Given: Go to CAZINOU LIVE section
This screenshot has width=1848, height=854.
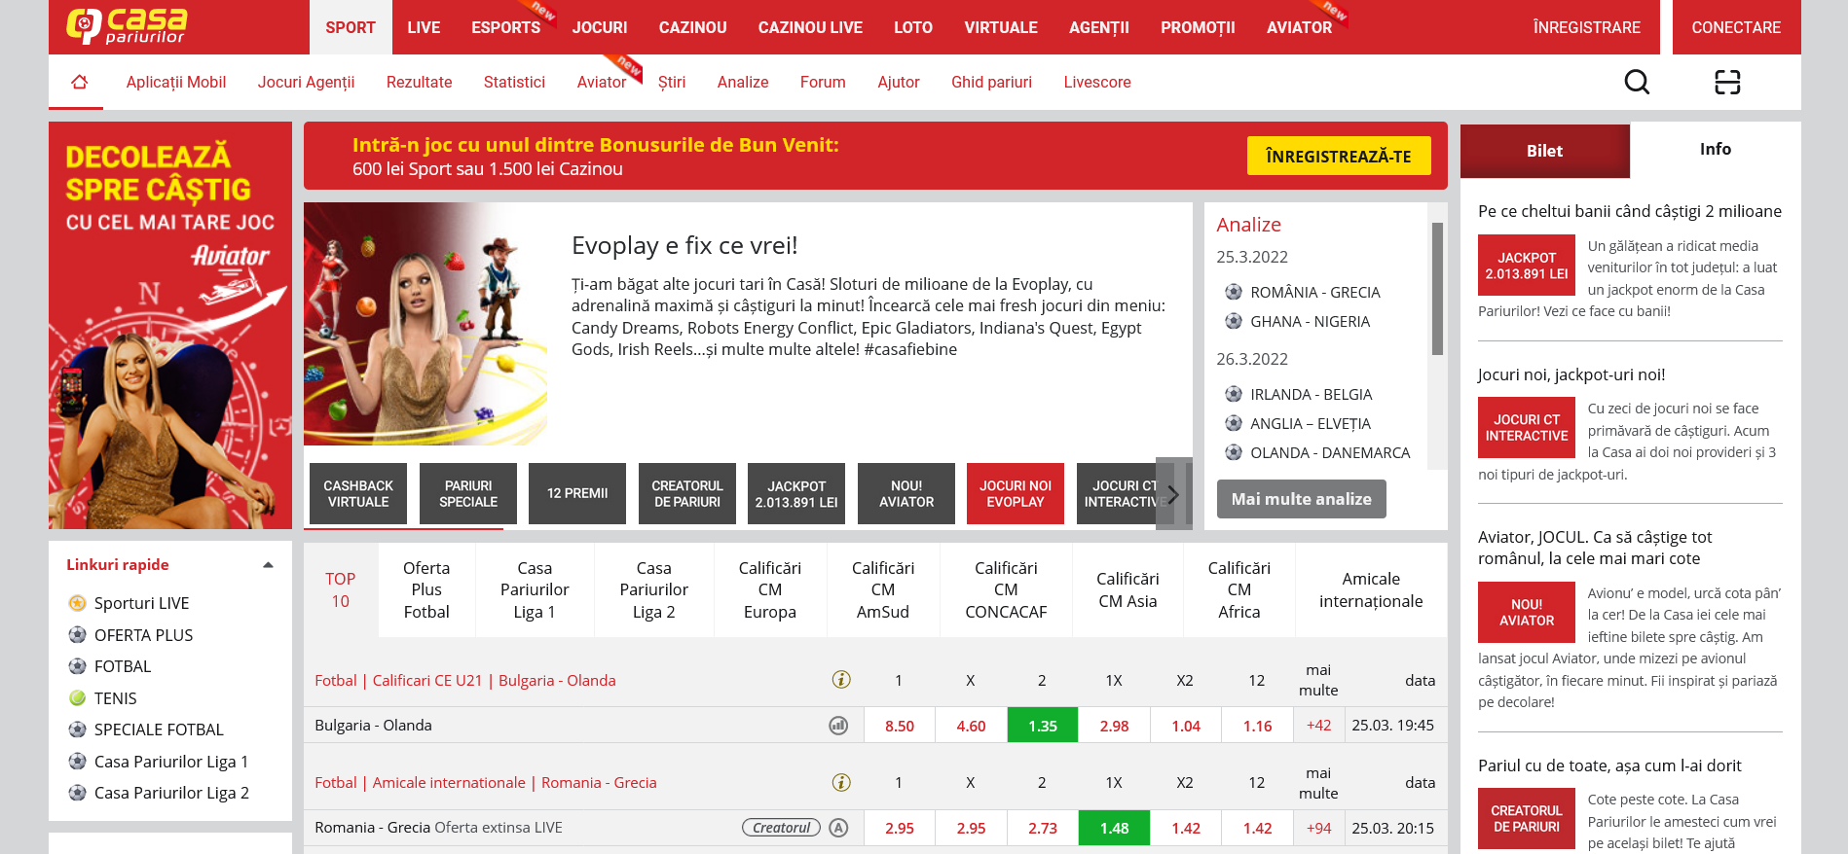Looking at the screenshot, I should [810, 27].
